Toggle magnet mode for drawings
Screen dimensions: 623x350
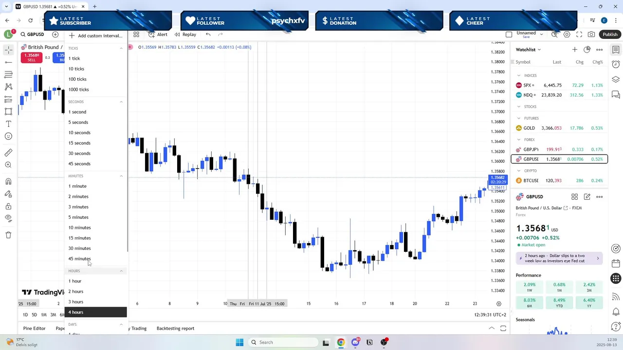pyautogui.click(x=8, y=182)
